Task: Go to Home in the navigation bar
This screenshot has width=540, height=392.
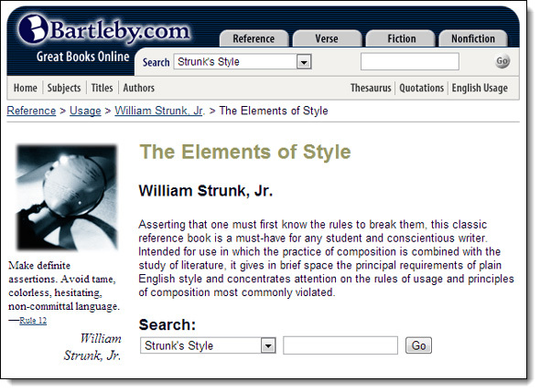Action: click(26, 88)
